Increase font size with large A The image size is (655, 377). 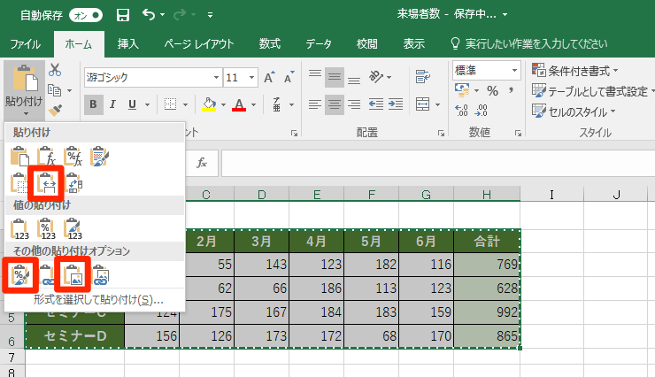click(x=268, y=78)
